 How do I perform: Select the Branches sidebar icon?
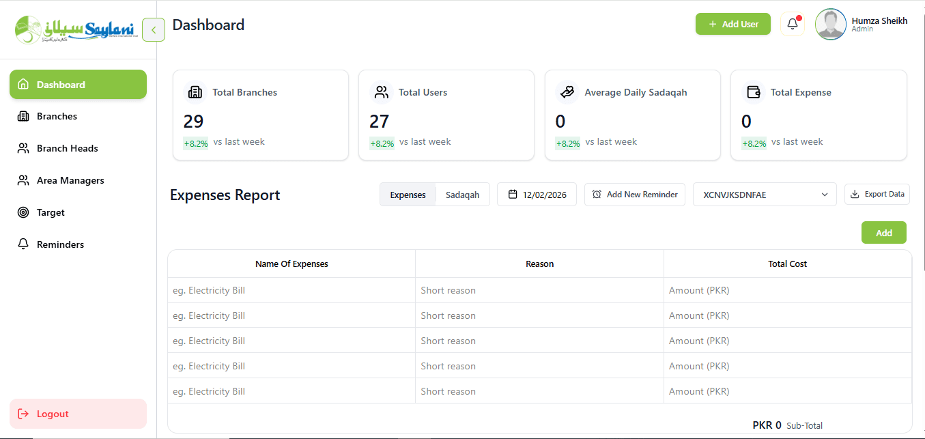23,116
